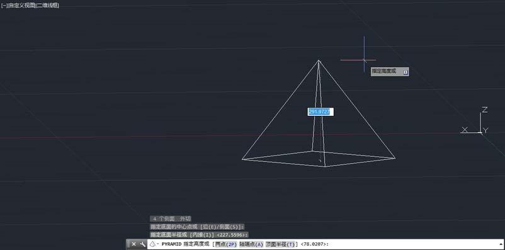This screenshot has width=505, height=250.
Task: Click the history line 4 个侧面 外切
Action: [171, 219]
